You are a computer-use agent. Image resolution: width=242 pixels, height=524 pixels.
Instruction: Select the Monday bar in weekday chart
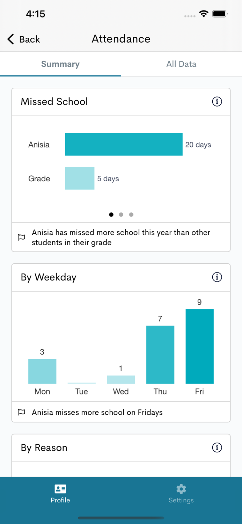coord(42,371)
